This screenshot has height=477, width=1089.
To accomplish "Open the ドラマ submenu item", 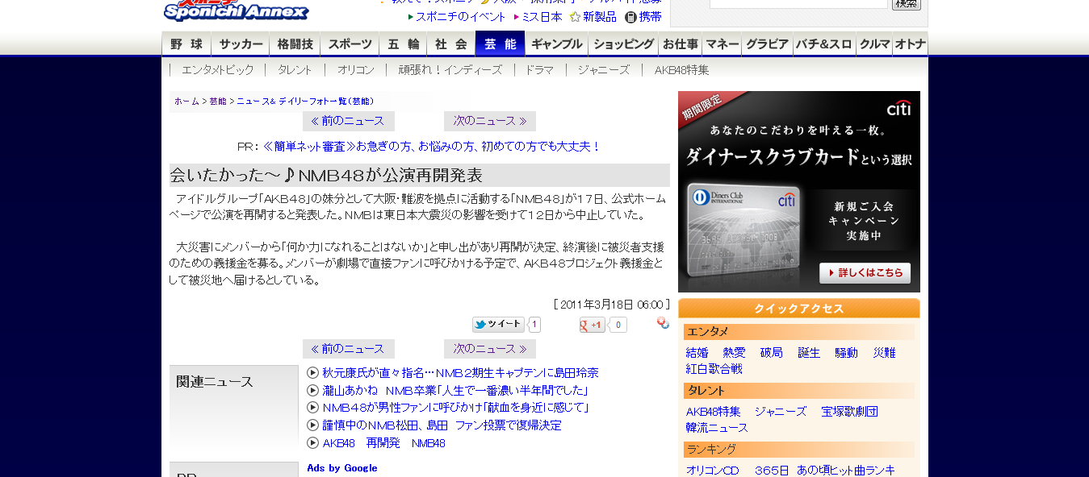I will coord(539,70).
